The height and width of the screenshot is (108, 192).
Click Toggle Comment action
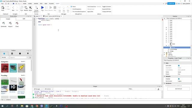pos(106,7)
